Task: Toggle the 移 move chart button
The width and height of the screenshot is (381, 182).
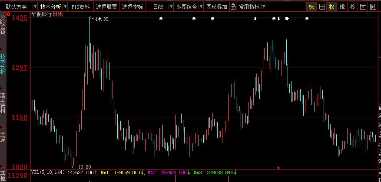Action: click(x=353, y=7)
